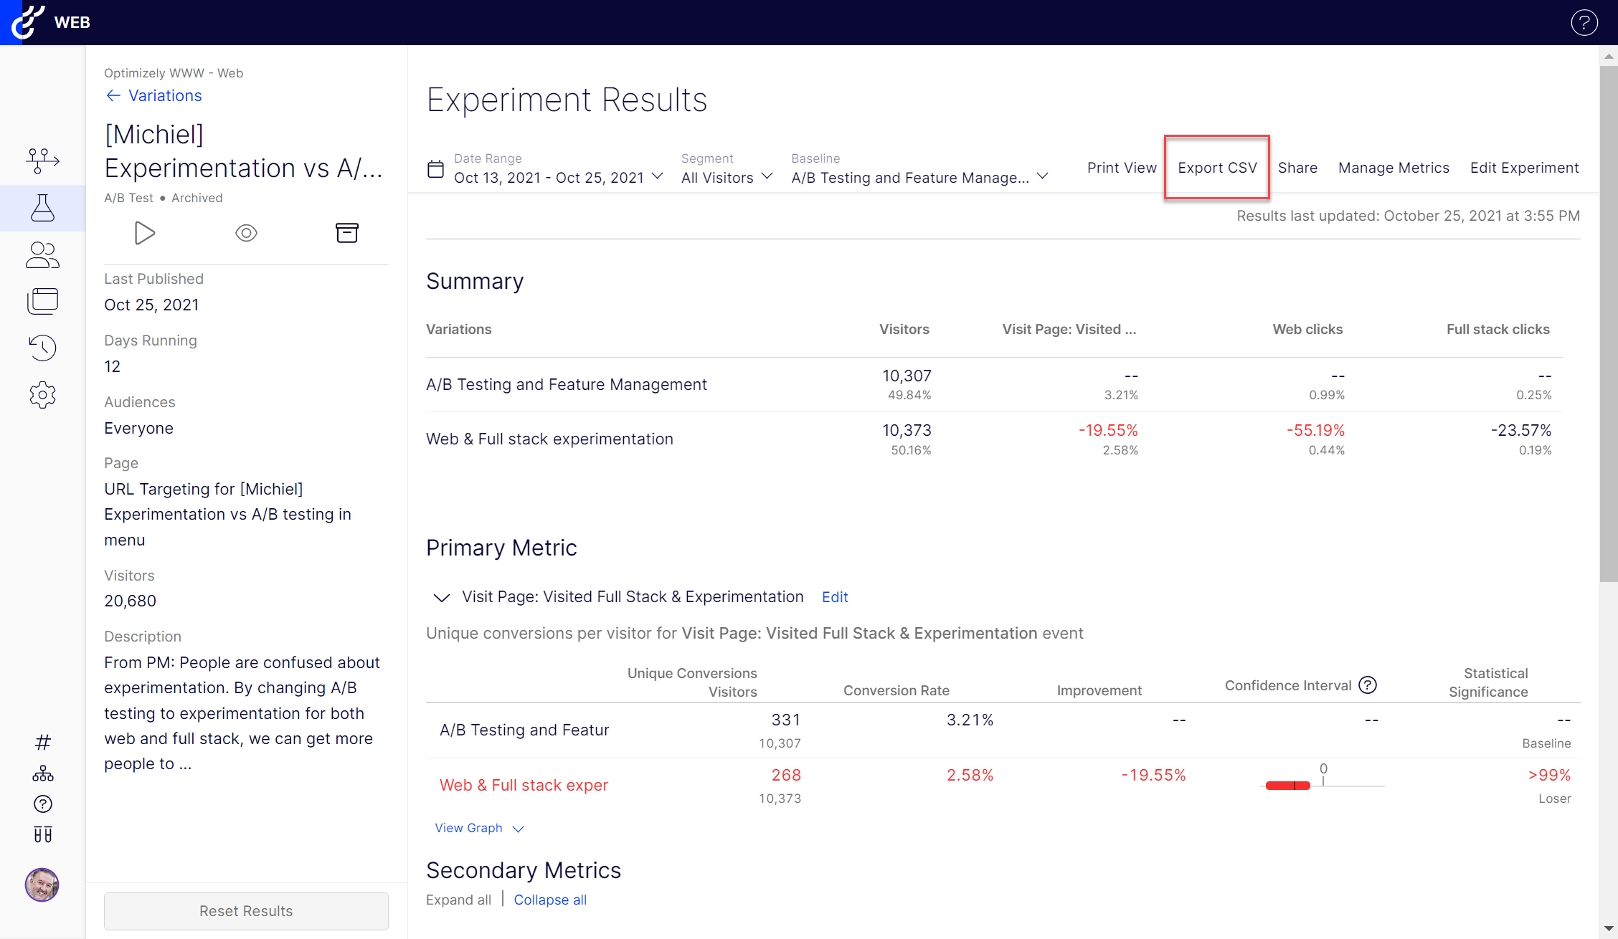Click the hierarchy sitemap sidebar icon

(x=42, y=773)
